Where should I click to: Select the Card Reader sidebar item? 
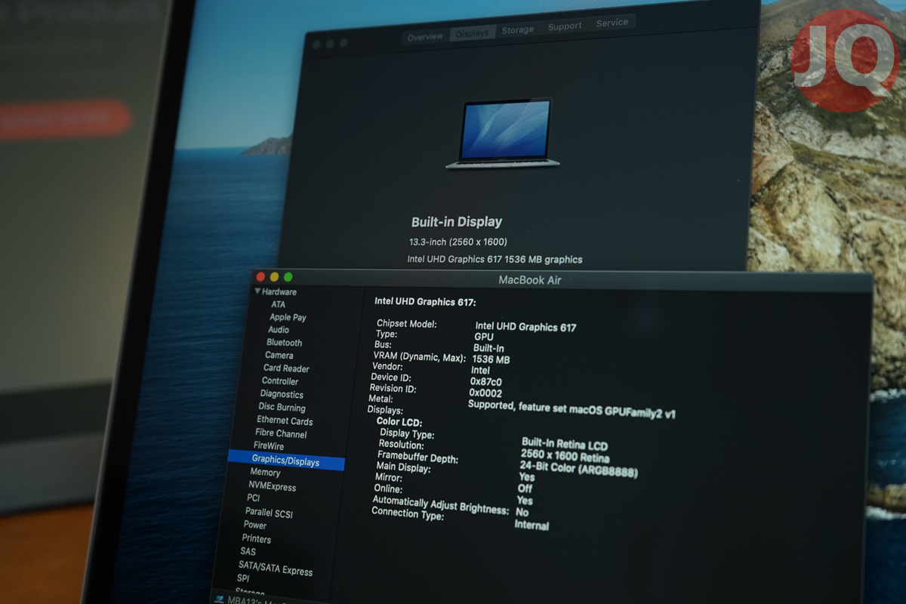[x=286, y=368]
